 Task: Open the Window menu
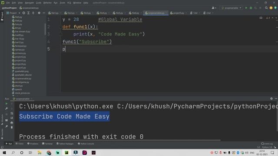coord(77,3)
